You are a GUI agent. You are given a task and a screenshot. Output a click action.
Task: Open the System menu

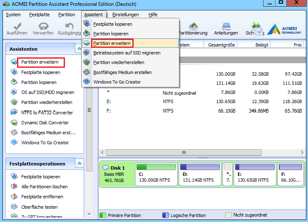click(13, 15)
